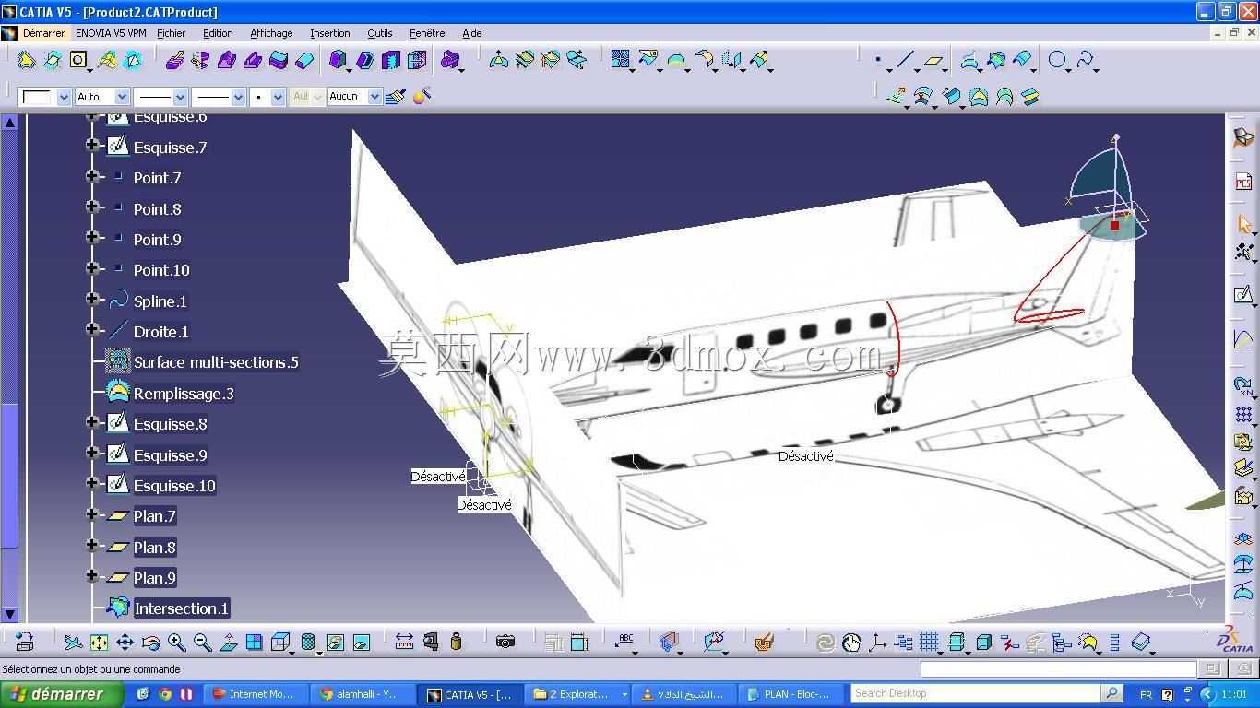Image resolution: width=1260 pixels, height=708 pixels.
Task: Click the Circle tool icon
Action: 1057,61
